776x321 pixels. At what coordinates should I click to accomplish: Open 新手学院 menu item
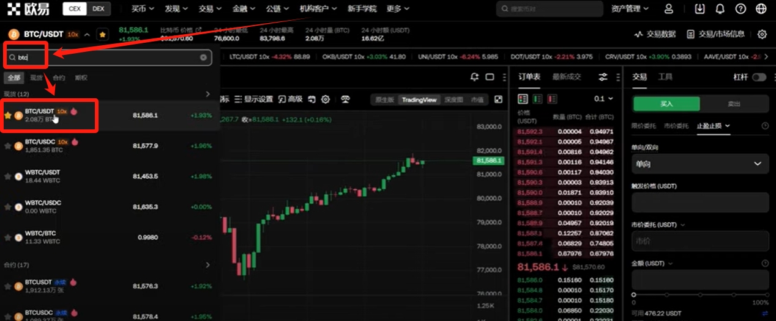(x=362, y=9)
